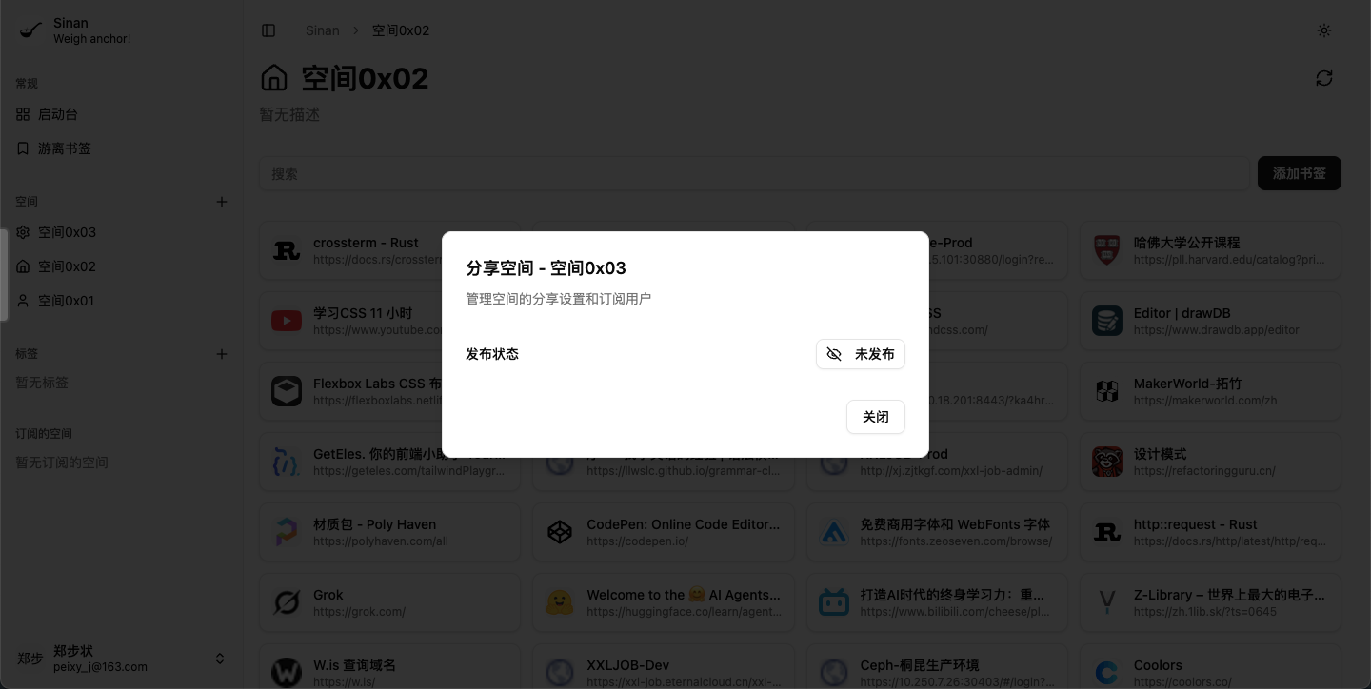Open the http::request - Rust bookmark
Viewport: 1371px width, 689px height.
[1210, 532]
